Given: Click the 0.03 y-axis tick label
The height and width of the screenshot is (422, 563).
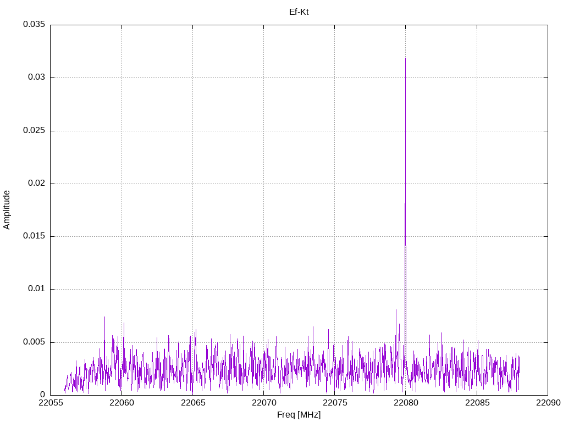Looking at the screenshot, I should (36, 77).
